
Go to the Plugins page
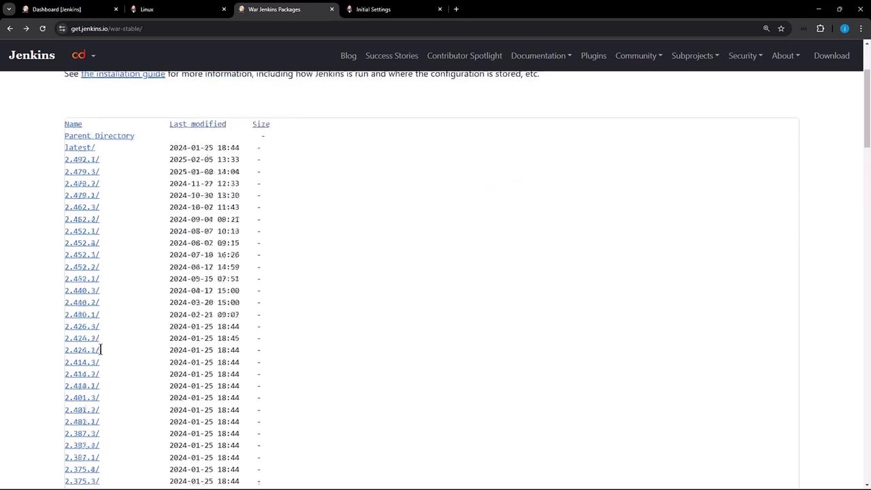pos(593,56)
